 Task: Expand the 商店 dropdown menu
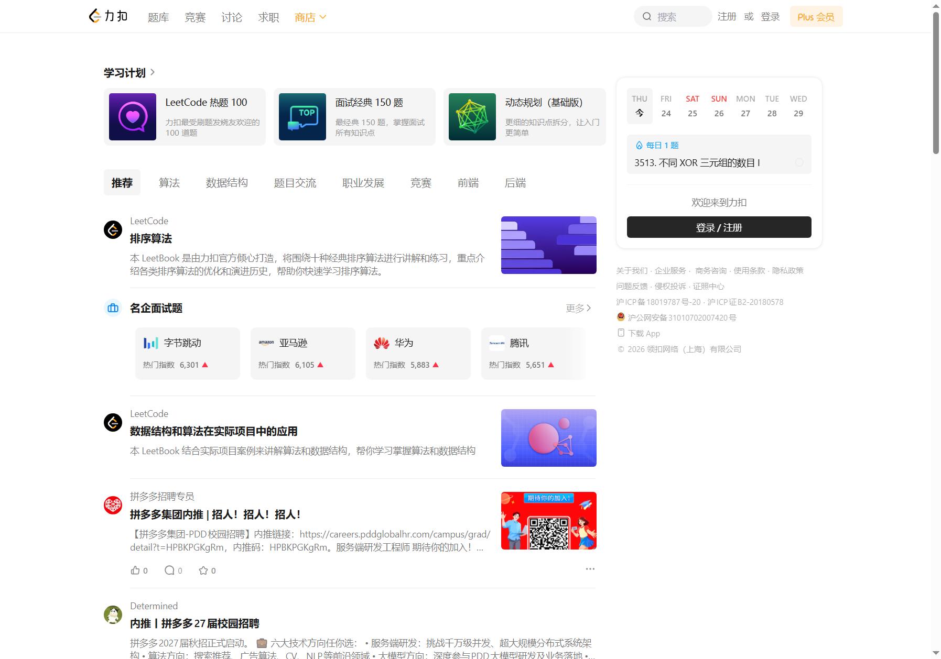pos(310,17)
